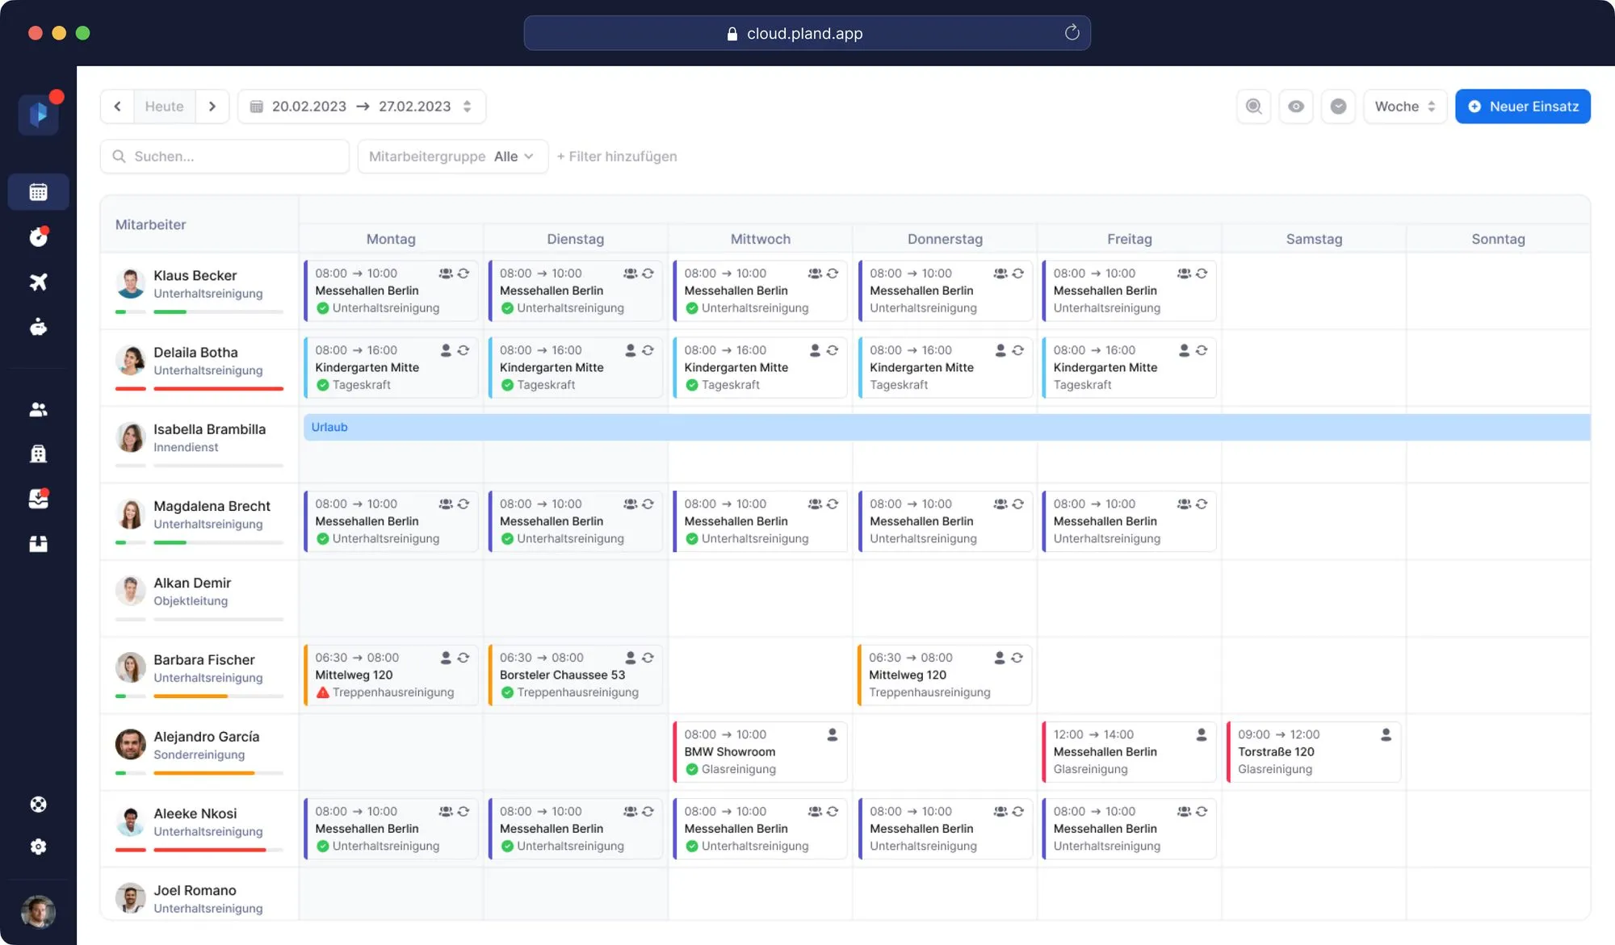This screenshot has width=1615, height=945.
Task: Go to the next week arrow
Action: tap(212, 107)
